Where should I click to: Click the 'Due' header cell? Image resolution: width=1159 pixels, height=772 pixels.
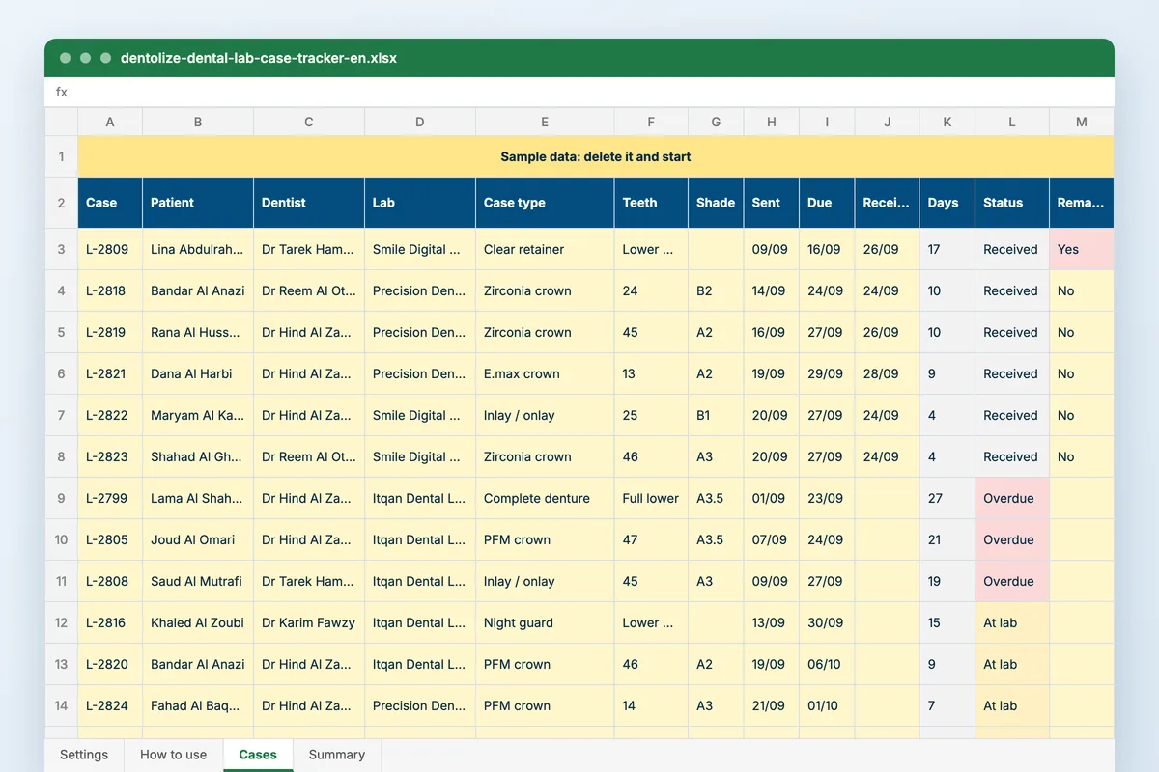coord(827,203)
